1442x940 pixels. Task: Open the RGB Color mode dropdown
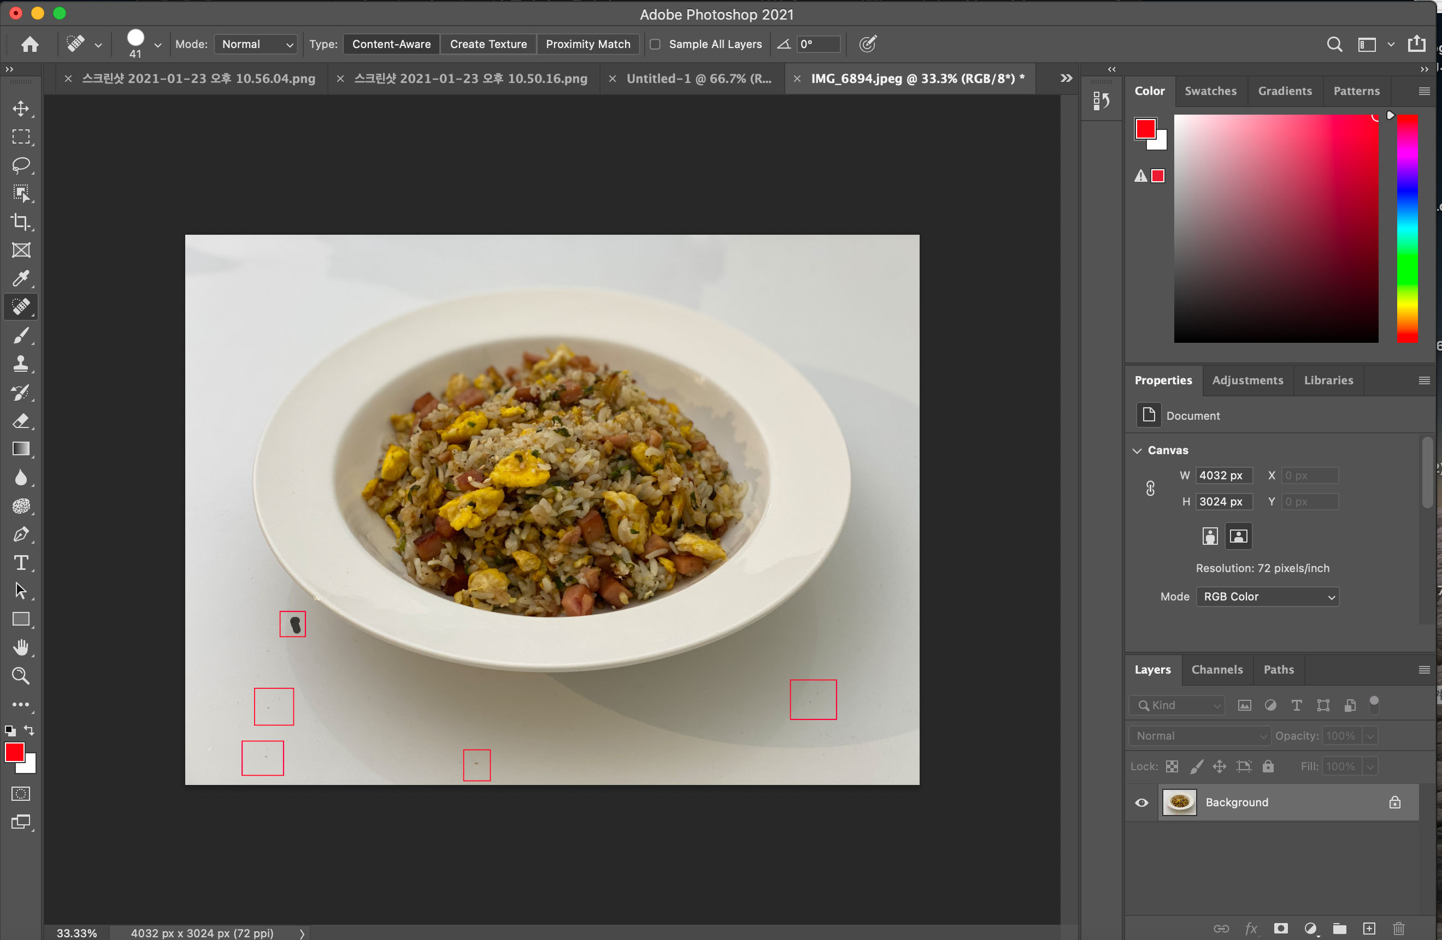1267,596
